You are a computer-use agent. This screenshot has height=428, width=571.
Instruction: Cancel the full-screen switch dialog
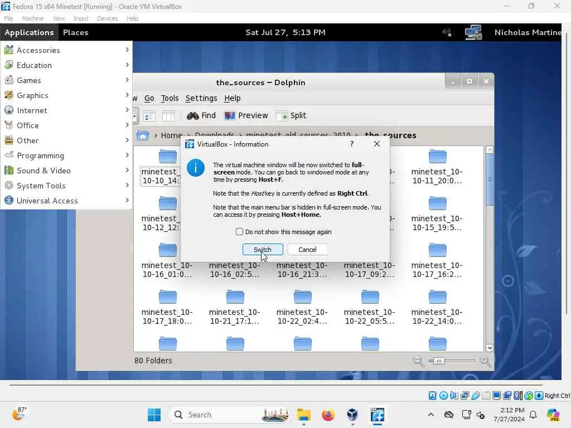point(307,250)
